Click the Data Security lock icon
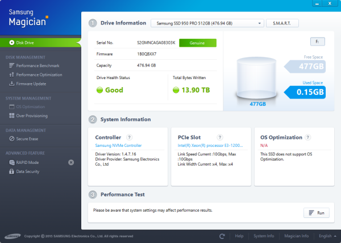341x243 pixels. [x=11, y=171]
